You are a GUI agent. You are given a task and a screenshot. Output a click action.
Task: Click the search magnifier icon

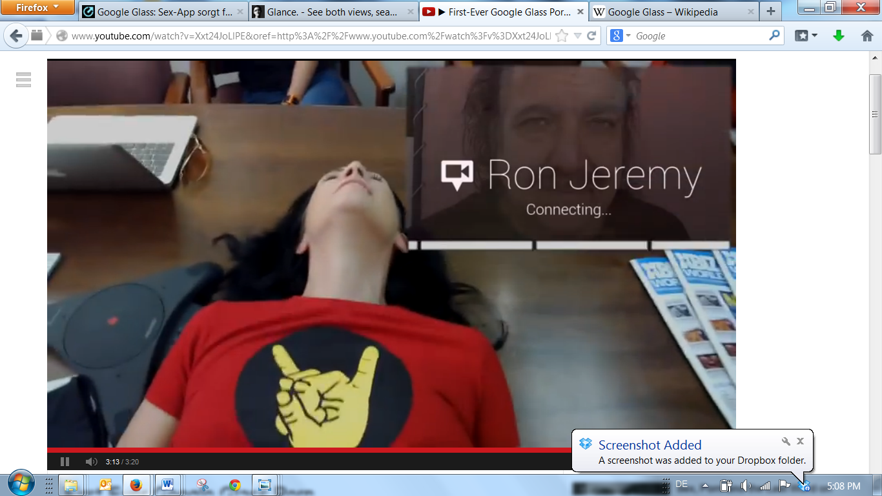point(774,36)
